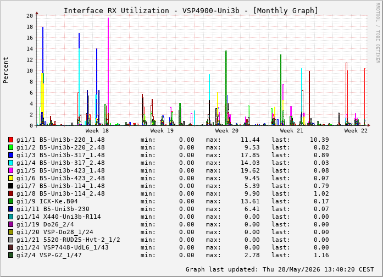
Task: Click the 20 tick on Percent axis
Action: (x=30, y=15)
